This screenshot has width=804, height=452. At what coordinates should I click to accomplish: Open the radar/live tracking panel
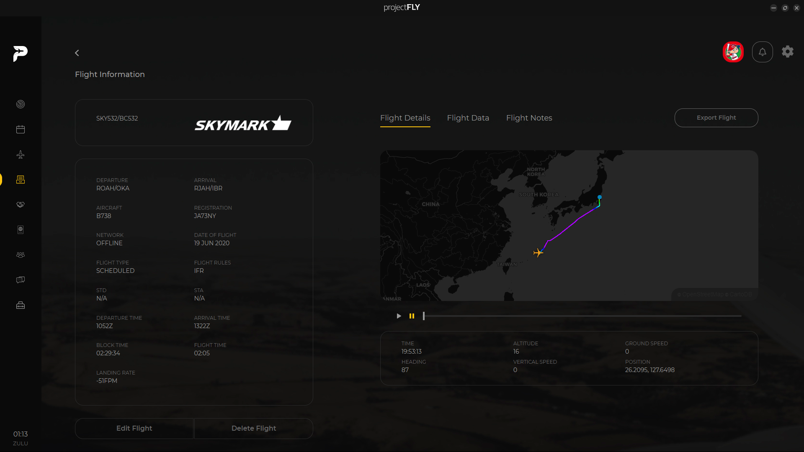(21, 104)
